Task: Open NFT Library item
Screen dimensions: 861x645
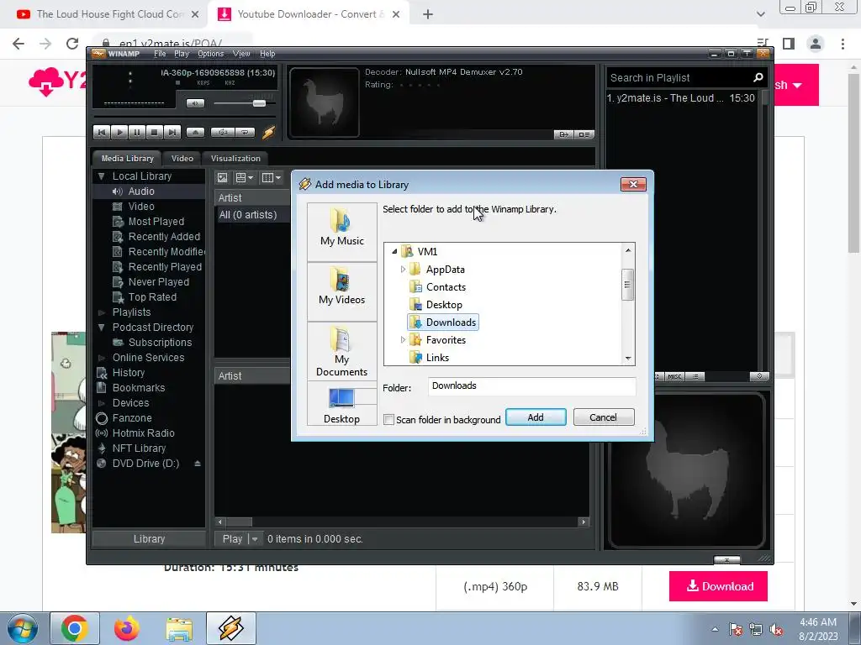Action: click(x=139, y=448)
